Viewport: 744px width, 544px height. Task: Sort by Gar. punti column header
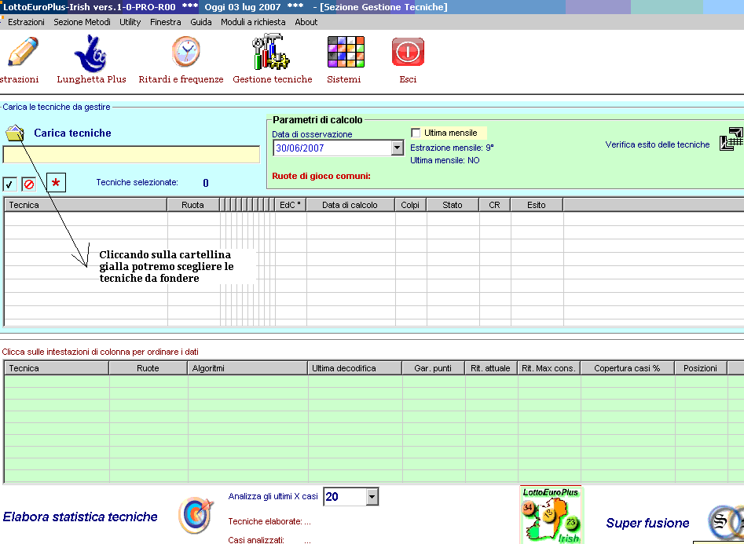pos(434,368)
